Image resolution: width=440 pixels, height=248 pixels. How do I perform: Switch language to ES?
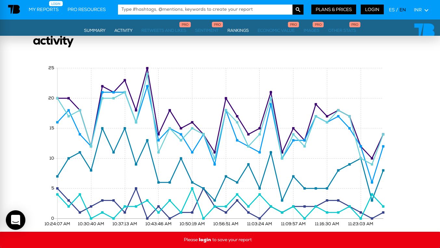(x=392, y=10)
